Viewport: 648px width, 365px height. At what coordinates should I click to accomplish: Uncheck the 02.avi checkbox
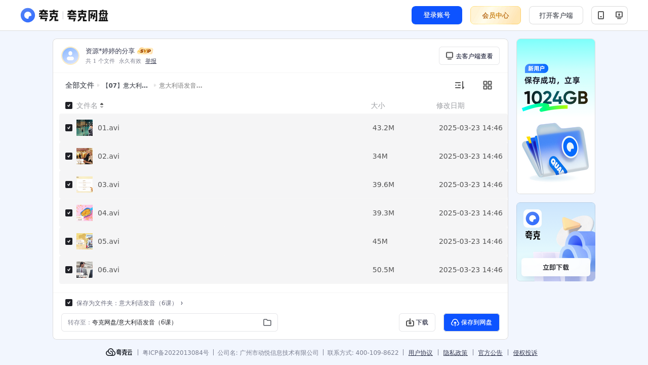click(69, 156)
